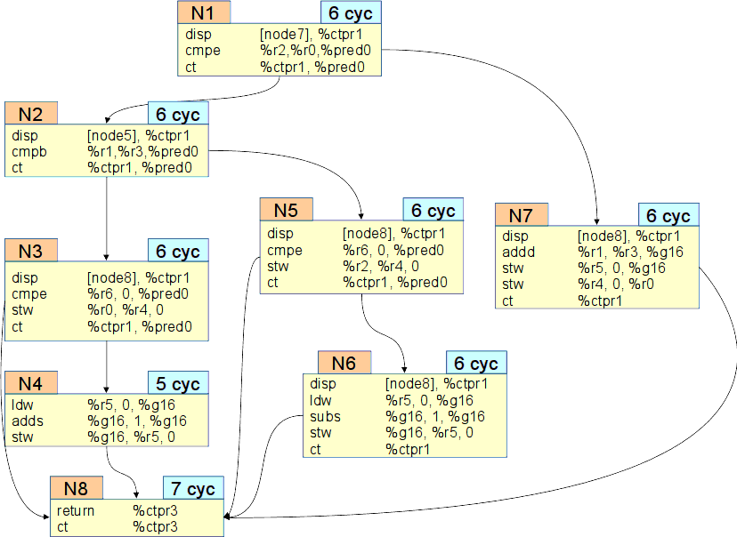Screen dimensions: 737x537
Task: Click the return %ctpr3 instruction
Action: click(122, 511)
